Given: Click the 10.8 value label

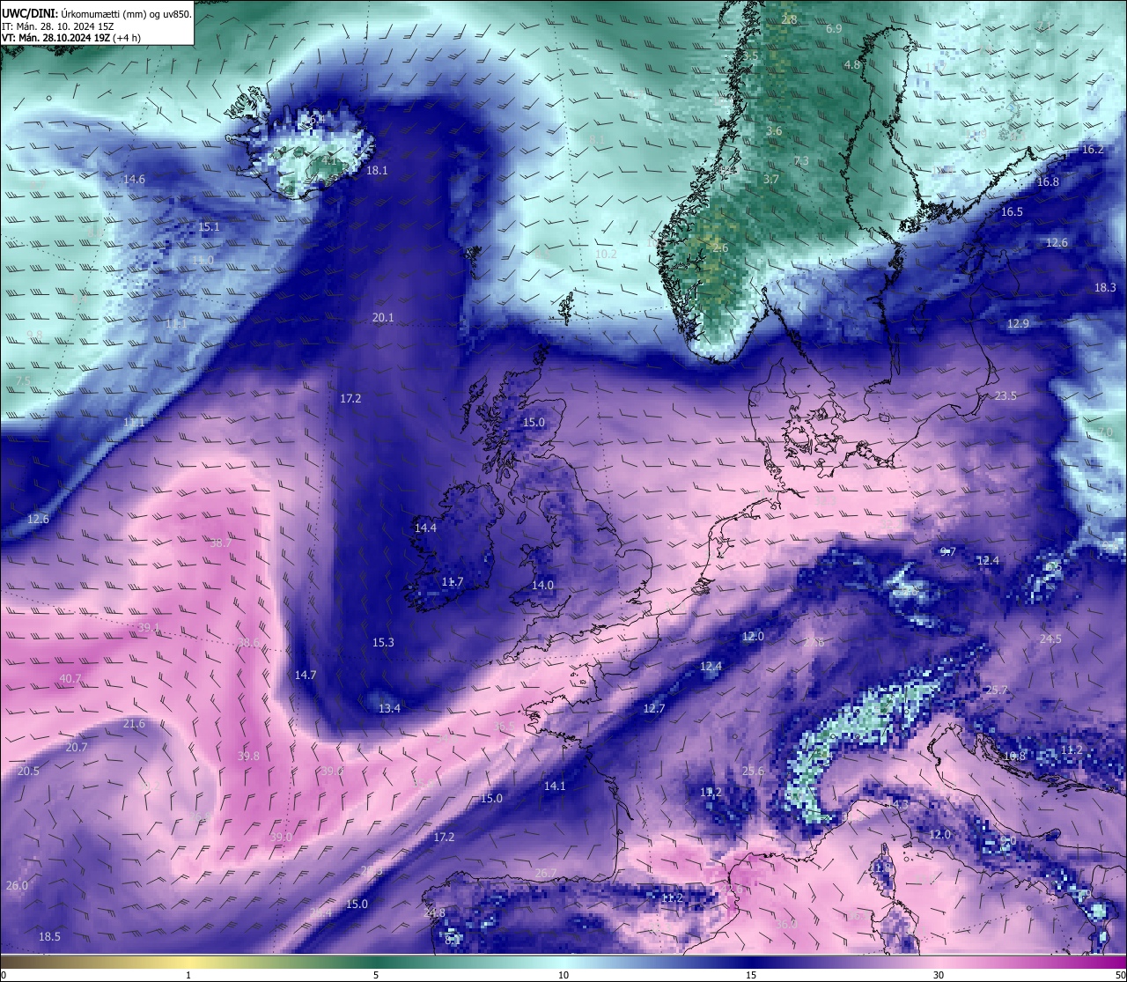Looking at the screenshot, I should coord(1015,756).
